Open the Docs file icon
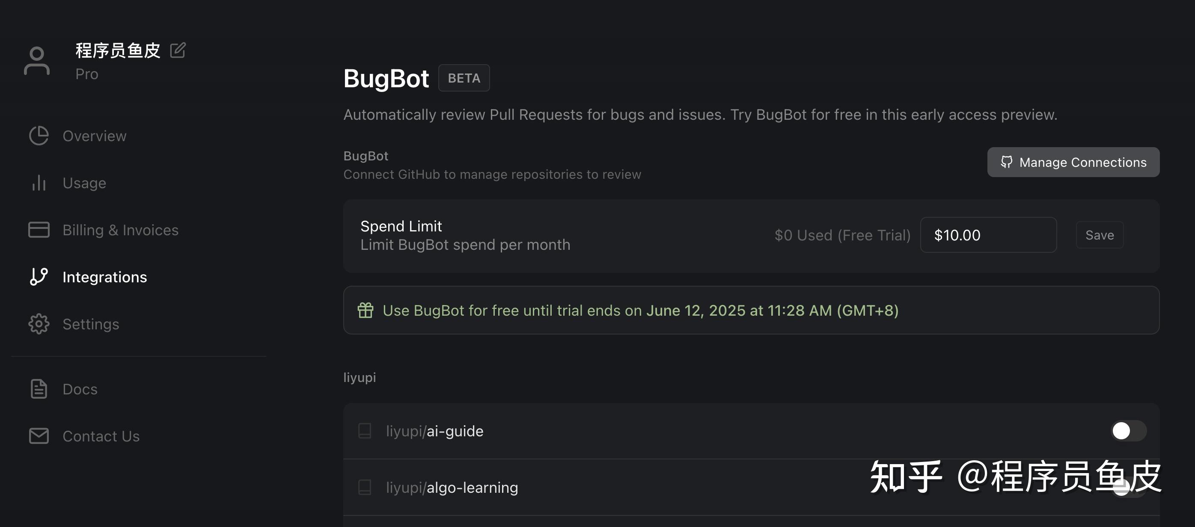The image size is (1195, 527). 39,389
